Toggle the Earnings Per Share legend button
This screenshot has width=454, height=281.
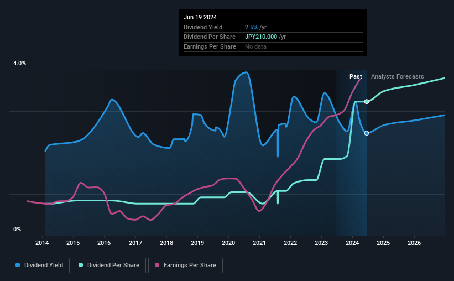[x=185, y=266]
